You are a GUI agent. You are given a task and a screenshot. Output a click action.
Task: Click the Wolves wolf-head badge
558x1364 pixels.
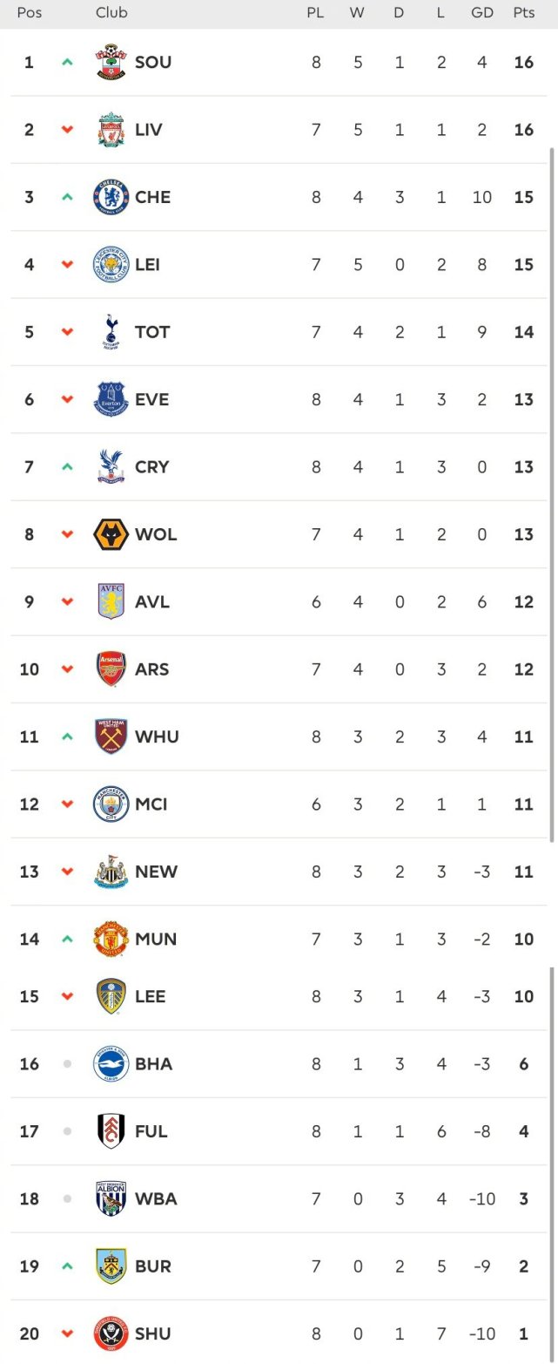(x=111, y=534)
